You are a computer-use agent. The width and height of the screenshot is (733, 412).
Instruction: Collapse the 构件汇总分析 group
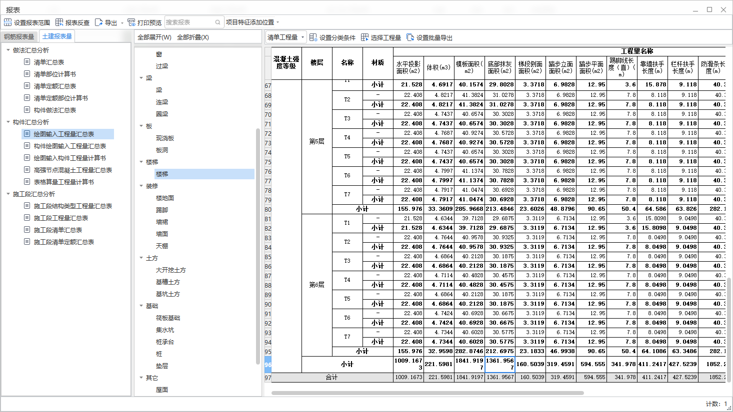tap(8, 122)
